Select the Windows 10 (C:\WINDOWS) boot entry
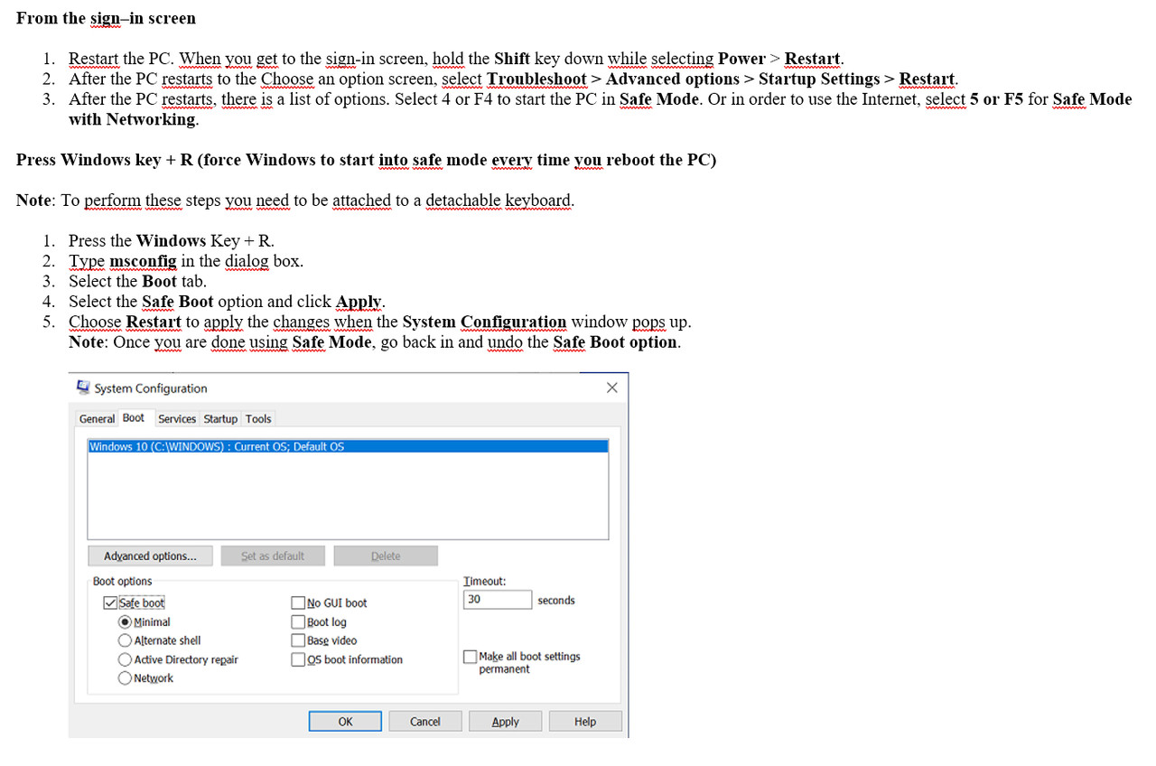Image resolution: width=1156 pixels, height=766 pixels. [x=348, y=446]
